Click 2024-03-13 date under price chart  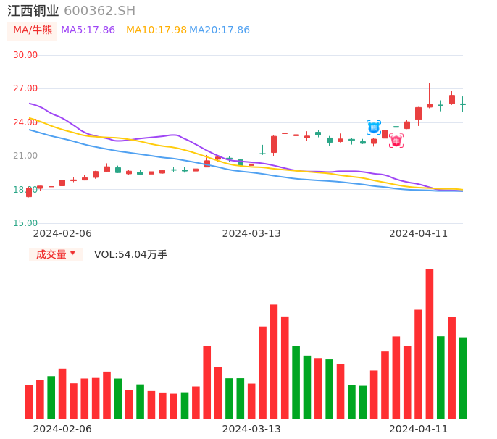251,233
